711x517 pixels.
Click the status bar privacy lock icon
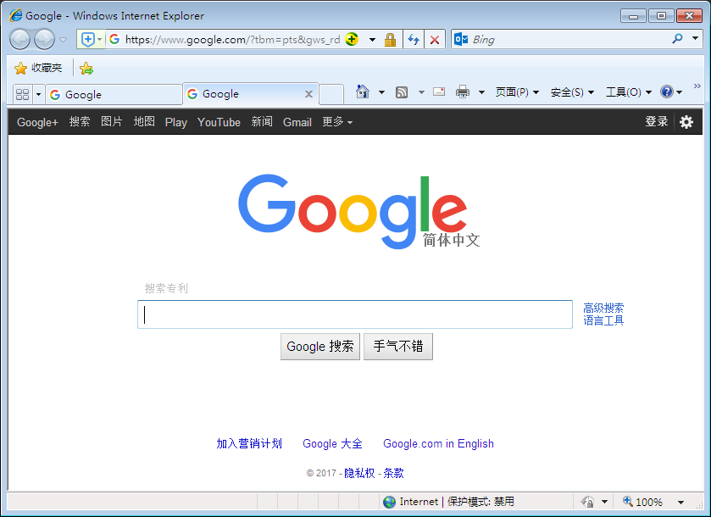[587, 502]
